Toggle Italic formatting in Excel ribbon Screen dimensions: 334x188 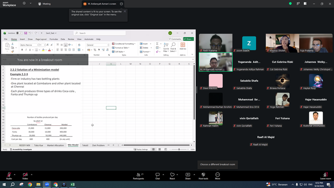click(26, 50)
